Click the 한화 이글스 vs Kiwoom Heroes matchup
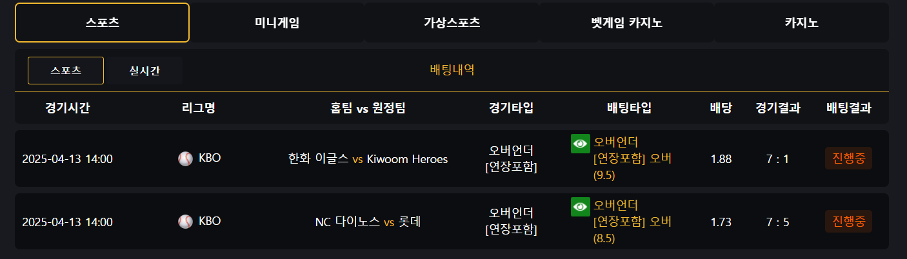The height and width of the screenshot is (259, 907). point(368,158)
